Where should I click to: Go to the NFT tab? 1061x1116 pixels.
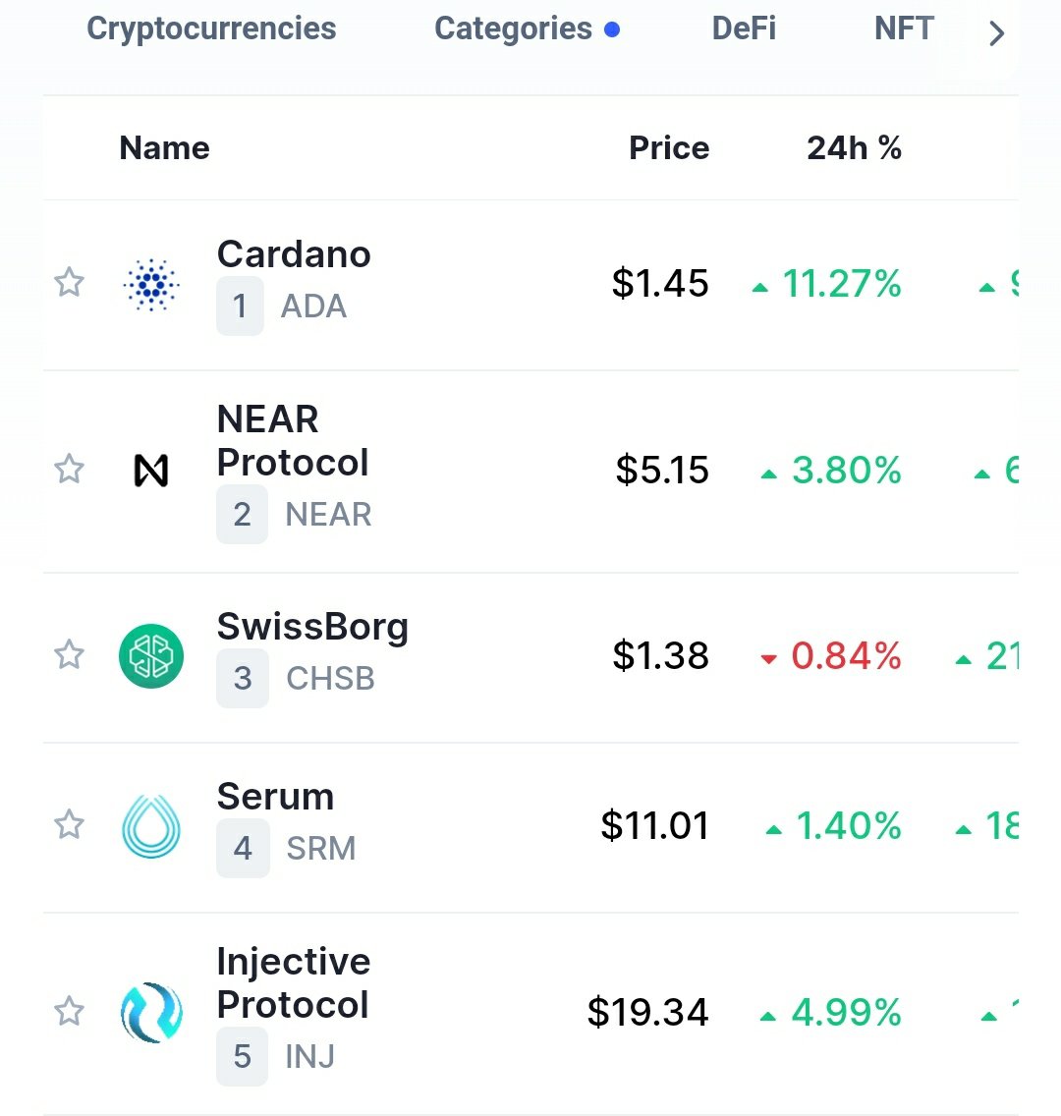pyautogui.click(x=904, y=29)
